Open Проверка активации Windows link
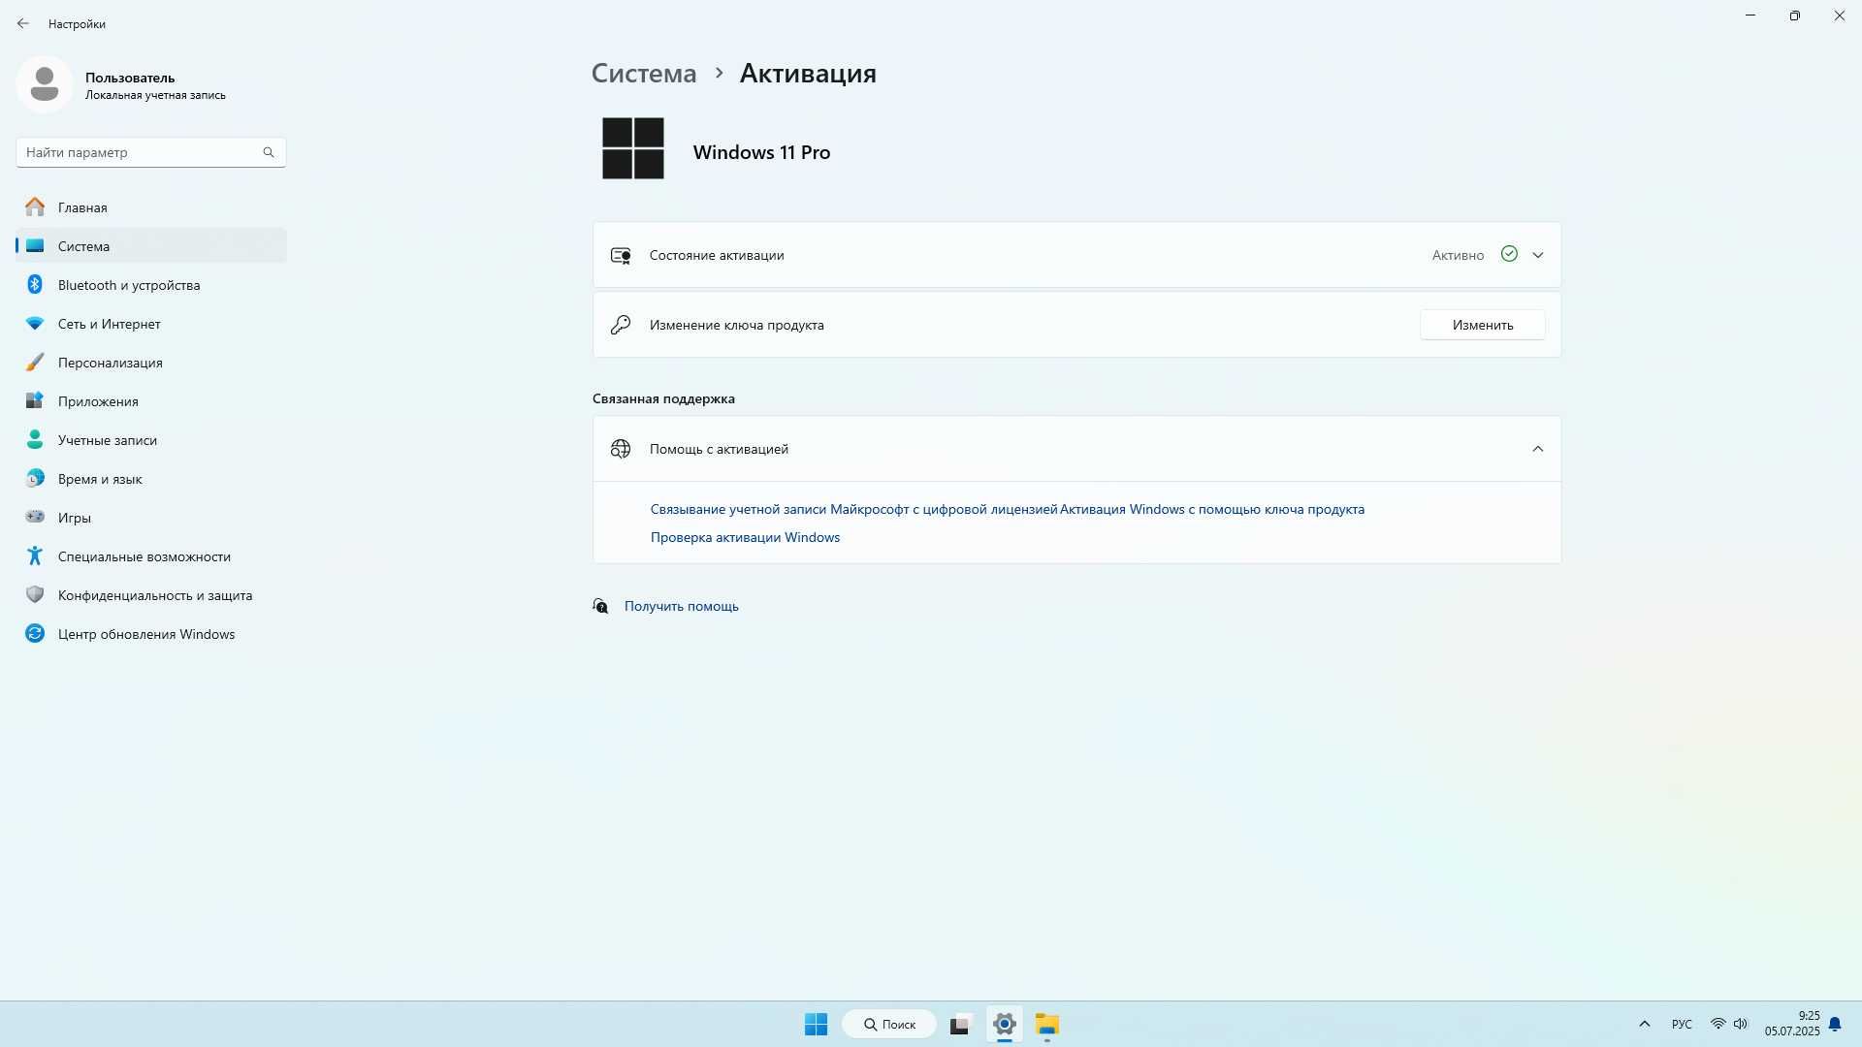Viewport: 1862px width, 1047px height. coord(745,537)
